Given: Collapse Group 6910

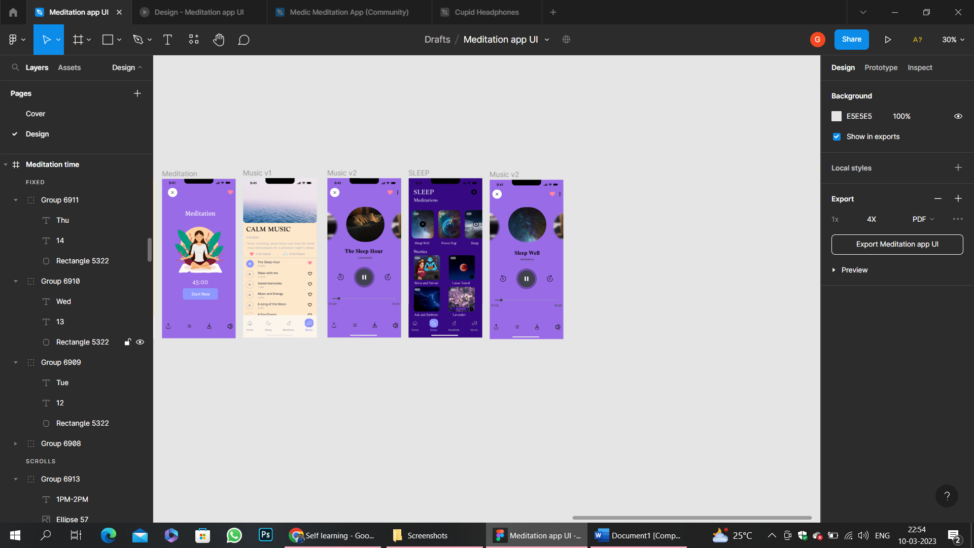Looking at the screenshot, I should pyautogui.click(x=16, y=281).
